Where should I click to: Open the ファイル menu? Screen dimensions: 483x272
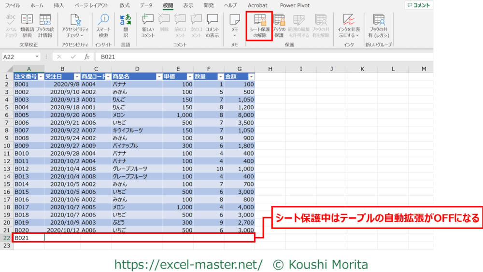click(x=12, y=5)
